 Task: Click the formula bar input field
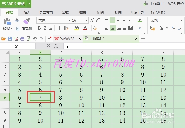tap(124, 46)
